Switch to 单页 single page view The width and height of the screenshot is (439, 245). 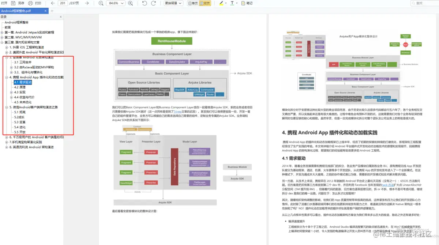(x=193, y=3)
